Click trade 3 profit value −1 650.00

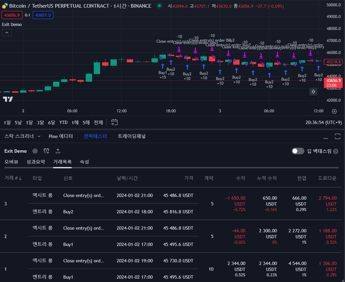click(235, 198)
